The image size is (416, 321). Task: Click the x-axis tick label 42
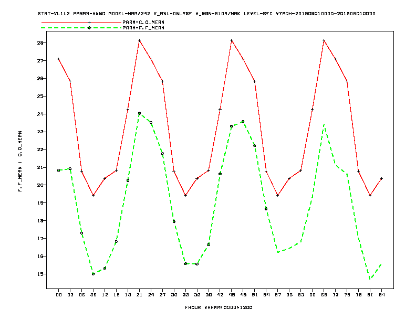[220, 295]
